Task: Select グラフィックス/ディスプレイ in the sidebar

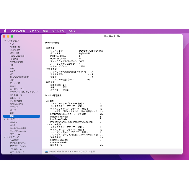Action: tap(24, 92)
